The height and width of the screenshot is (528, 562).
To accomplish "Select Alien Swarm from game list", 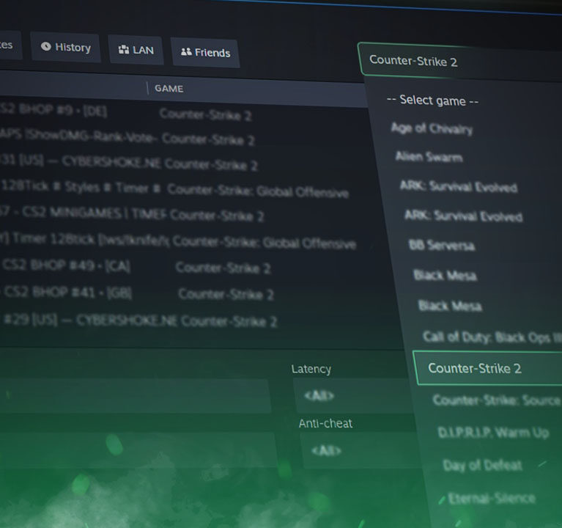I will point(429,157).
